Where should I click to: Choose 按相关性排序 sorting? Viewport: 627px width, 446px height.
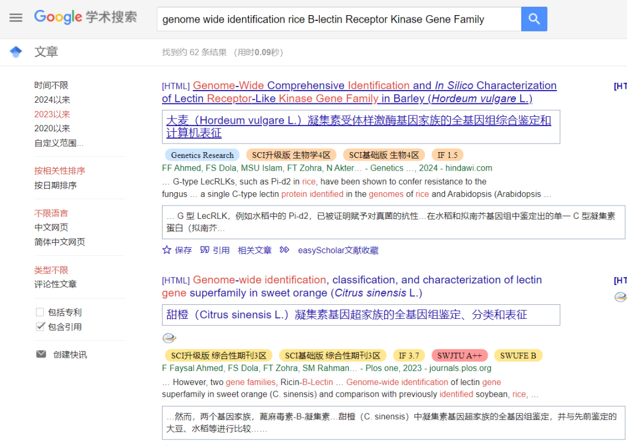point(60,171)
